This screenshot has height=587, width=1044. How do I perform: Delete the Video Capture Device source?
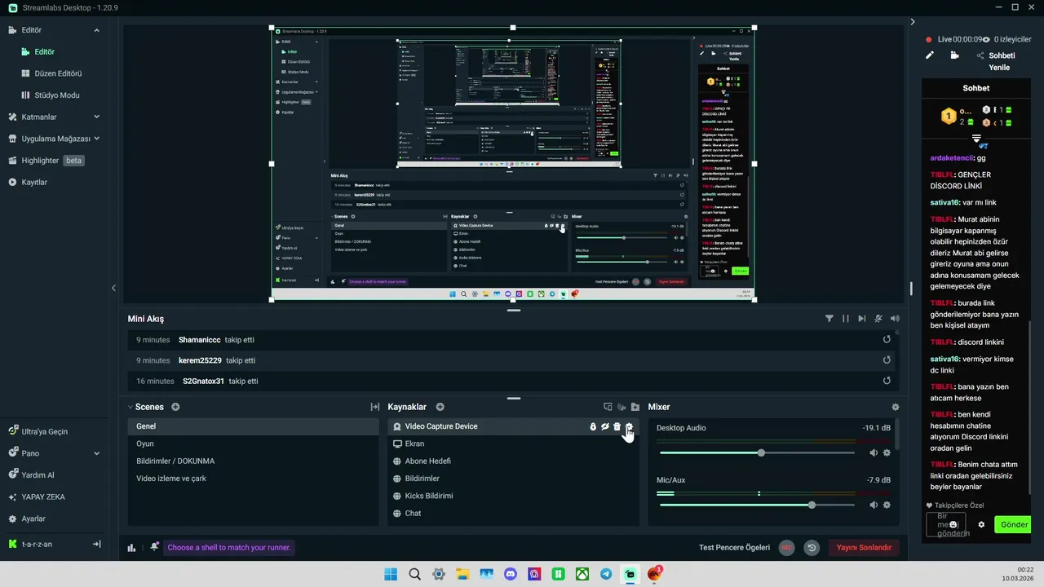617,426
